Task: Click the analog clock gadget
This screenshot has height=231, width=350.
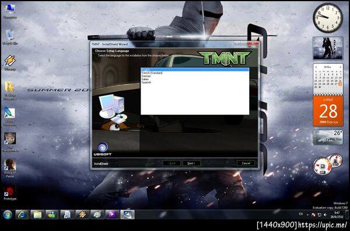Action: [x=328, y=18]
